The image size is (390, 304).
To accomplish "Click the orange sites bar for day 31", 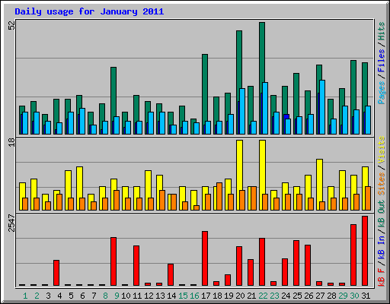I will (x=368, y=198).
